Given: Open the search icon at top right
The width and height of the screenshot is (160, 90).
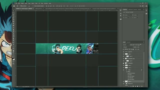Looking at the screenshot, I should pyautogui.click(x=140, y=6).
